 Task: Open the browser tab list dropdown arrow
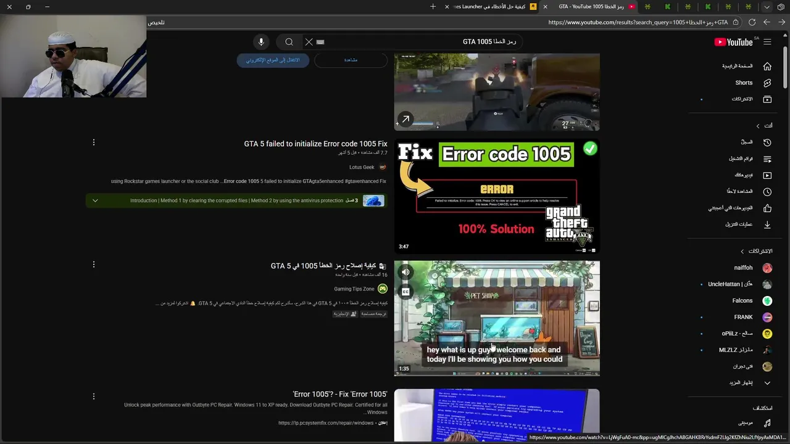point(767,7)
